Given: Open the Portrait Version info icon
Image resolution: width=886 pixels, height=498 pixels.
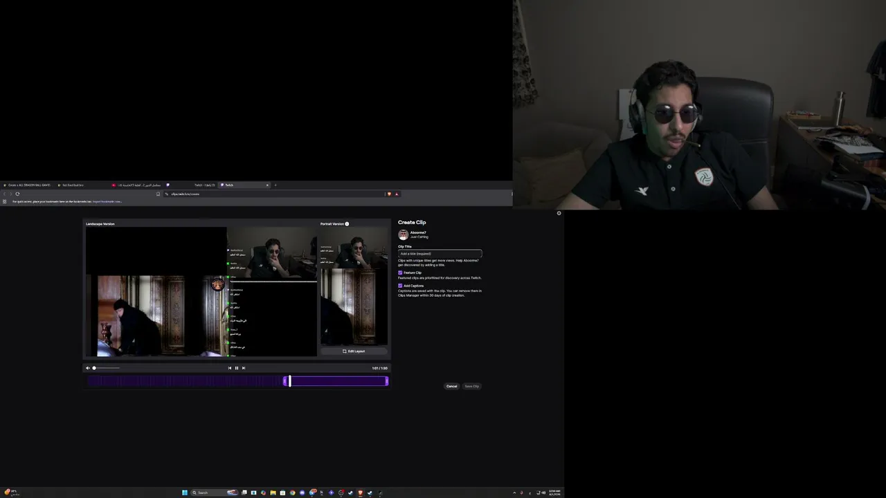Looking at the screenshot, I should coord(347,224).
